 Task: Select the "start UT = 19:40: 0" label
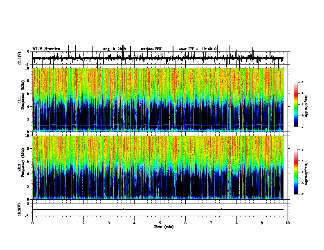coord(198,49)
